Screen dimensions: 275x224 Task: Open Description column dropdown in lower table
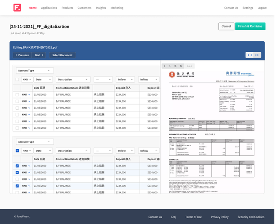pyautogui.click(x=73, y=151)
